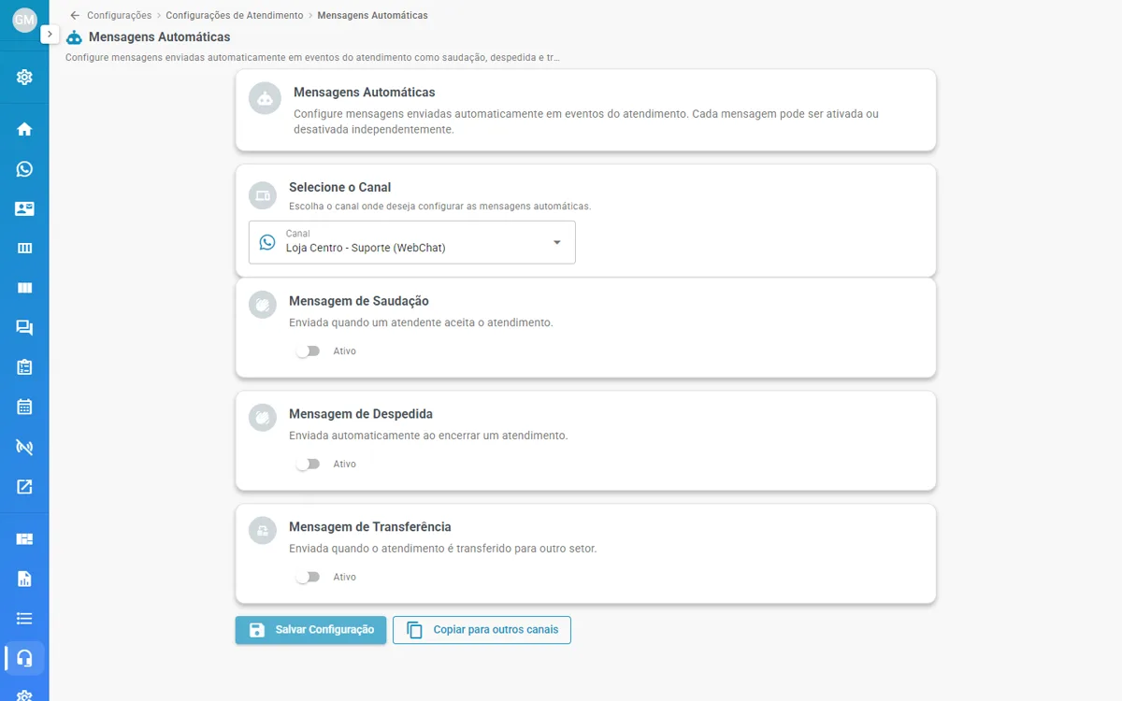The height and width of the screenshot is (701, 1122).
Task: Open the dashboard tiles icon in sidebar
Action: (x=24, y=539)
